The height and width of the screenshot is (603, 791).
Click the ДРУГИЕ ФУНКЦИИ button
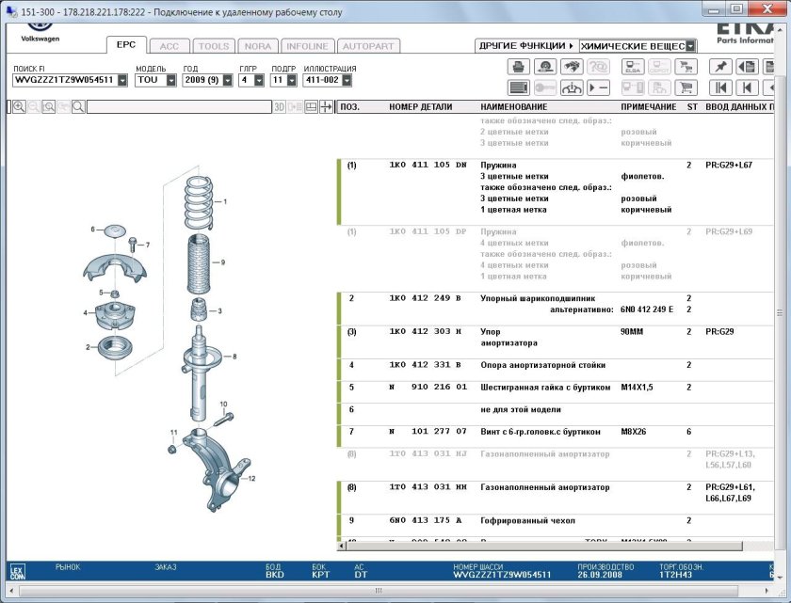[x=526, y=46]
